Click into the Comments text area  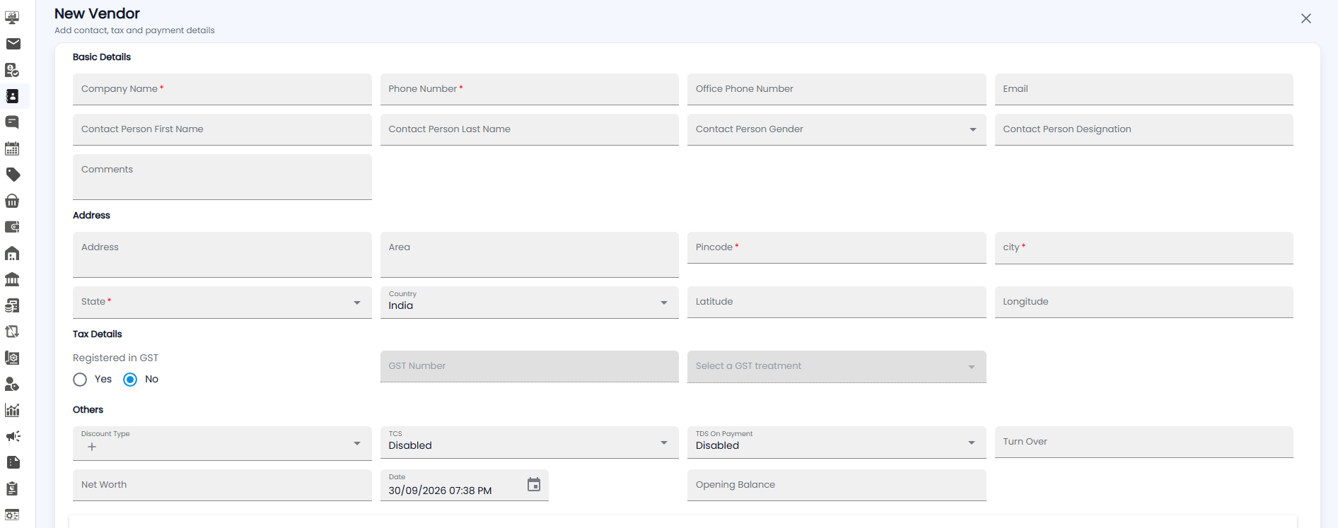click(222, 177)
